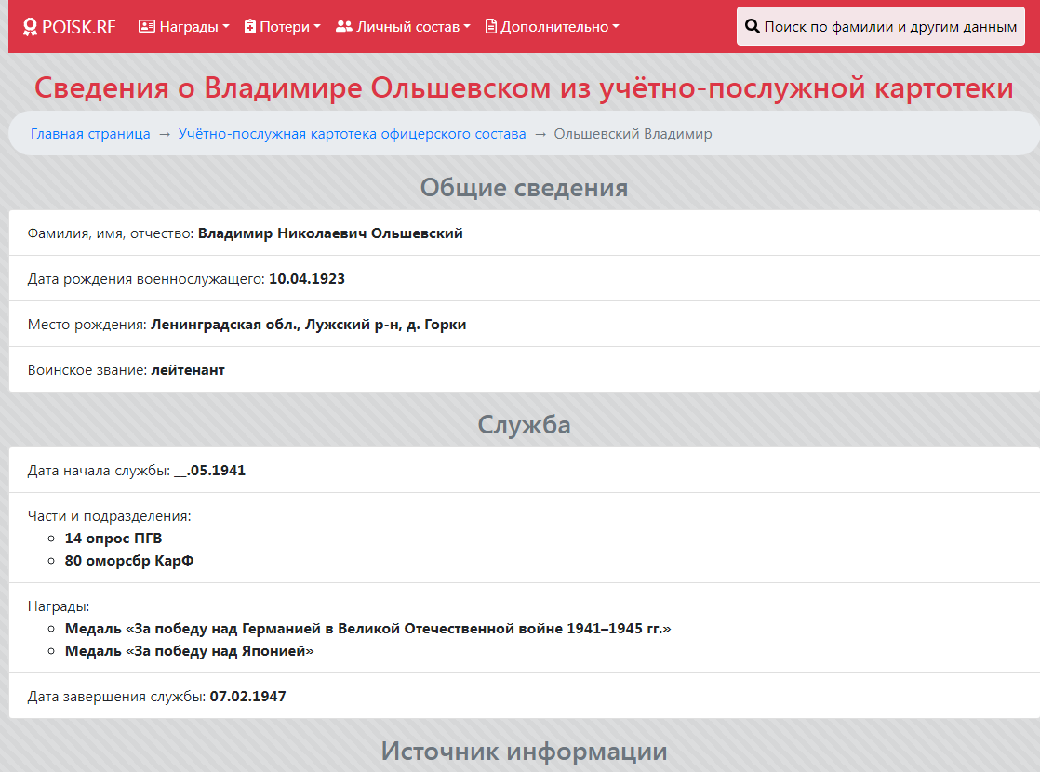Click medal За победу над Германией
The width and height of the screenshot is (1040, 772).
tap(368, 629)
